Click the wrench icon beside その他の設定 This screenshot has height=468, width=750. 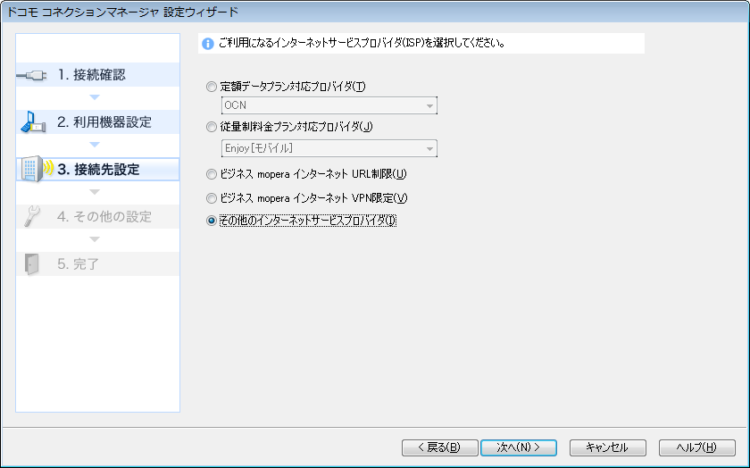pyautogui.click(x=32, y=217)
